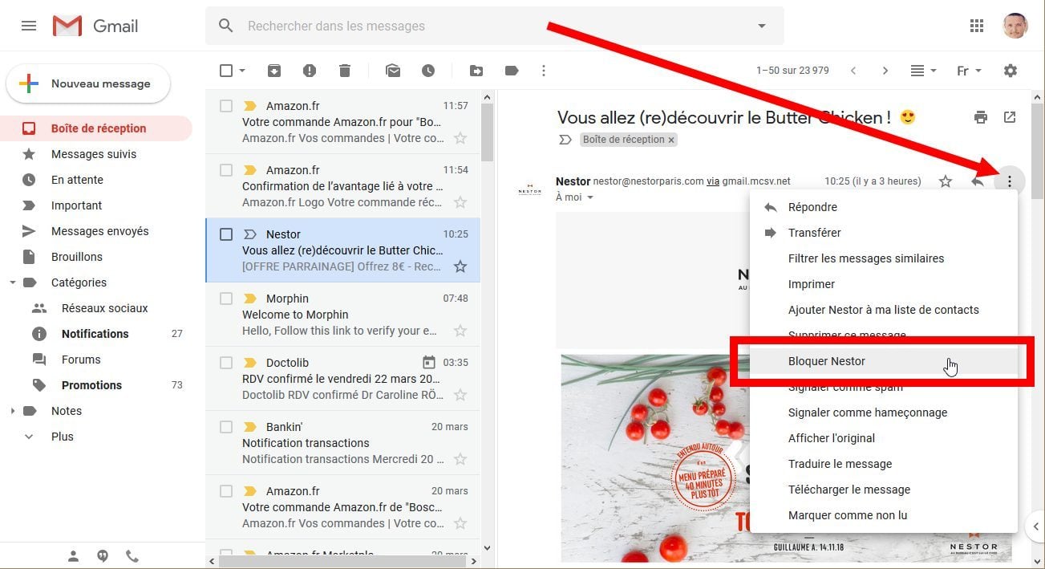Open Hangouts conversations bubble icon
This screenshot has height=569, width=1045.
[x=103, y=555]
